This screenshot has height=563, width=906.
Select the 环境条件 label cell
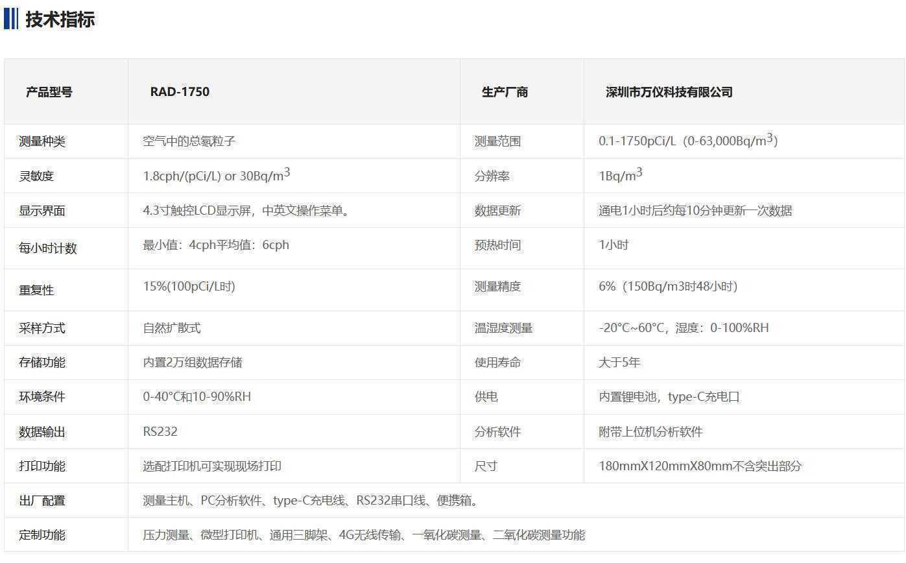pos(66,397)
